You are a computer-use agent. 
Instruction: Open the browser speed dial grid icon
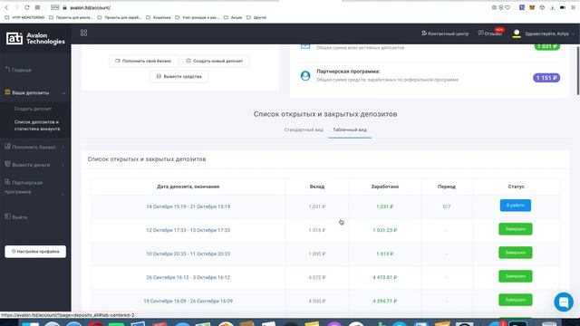[37, 7]
